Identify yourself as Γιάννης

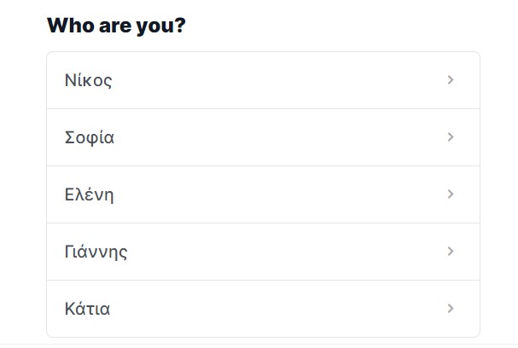pos(264,252)
